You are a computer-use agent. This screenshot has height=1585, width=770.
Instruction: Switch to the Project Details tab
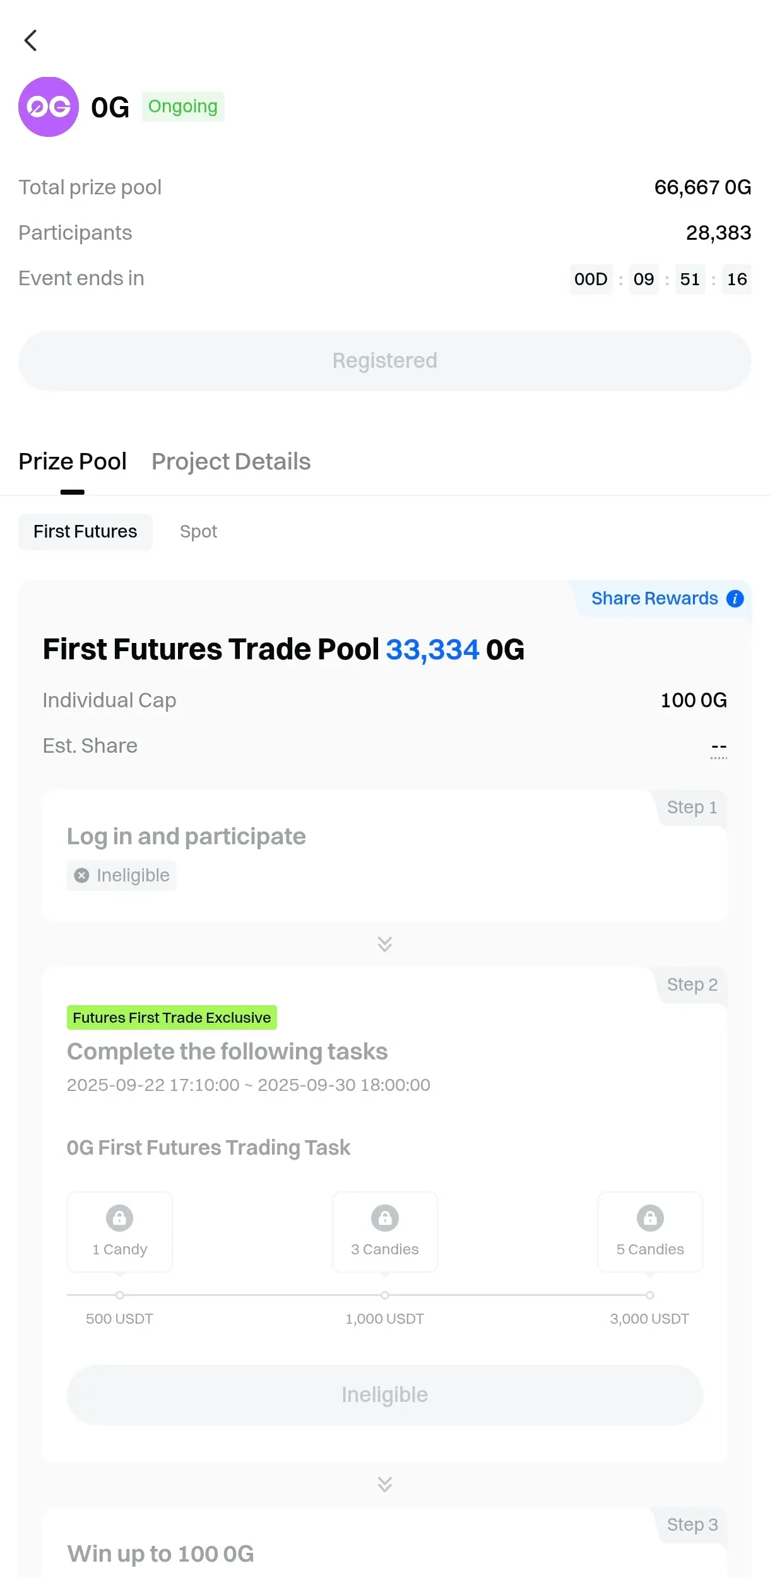click(x=231, y=461)
